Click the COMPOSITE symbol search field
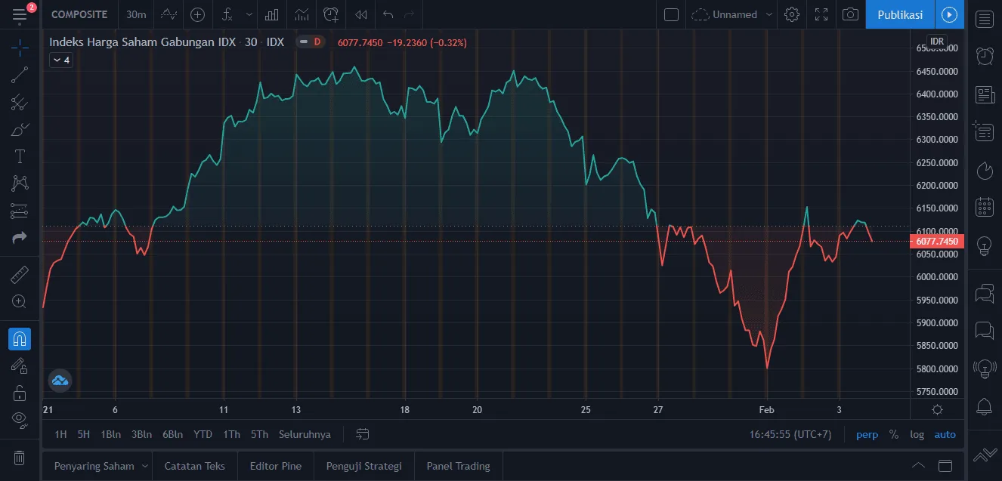This screenshot has height=481, width=1002. point(79,14)
